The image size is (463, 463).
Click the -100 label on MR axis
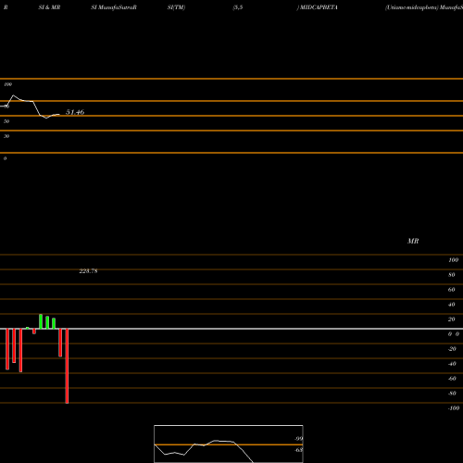(x=454, y=408)
